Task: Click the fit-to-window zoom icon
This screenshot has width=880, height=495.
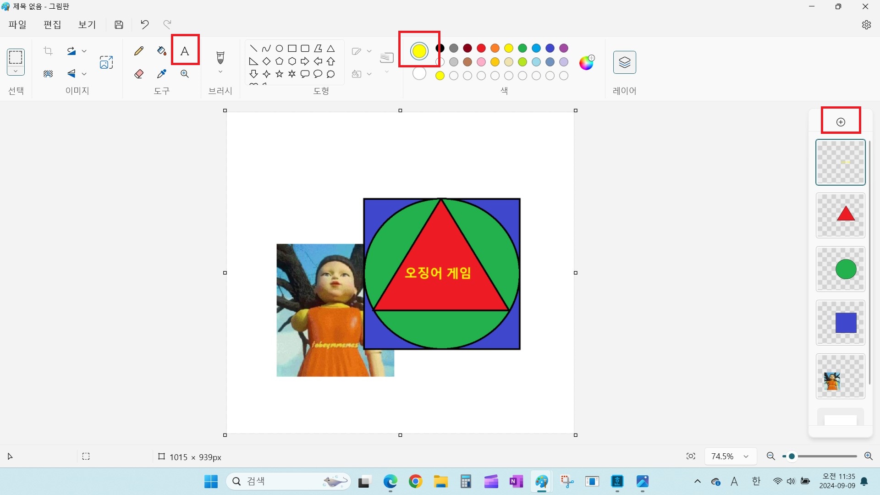Action: coord(691,456)
